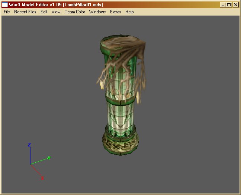The width and height of the screenshot is (241, 195).
Task: Open the Recent Files menu
Action: (25, 12)
